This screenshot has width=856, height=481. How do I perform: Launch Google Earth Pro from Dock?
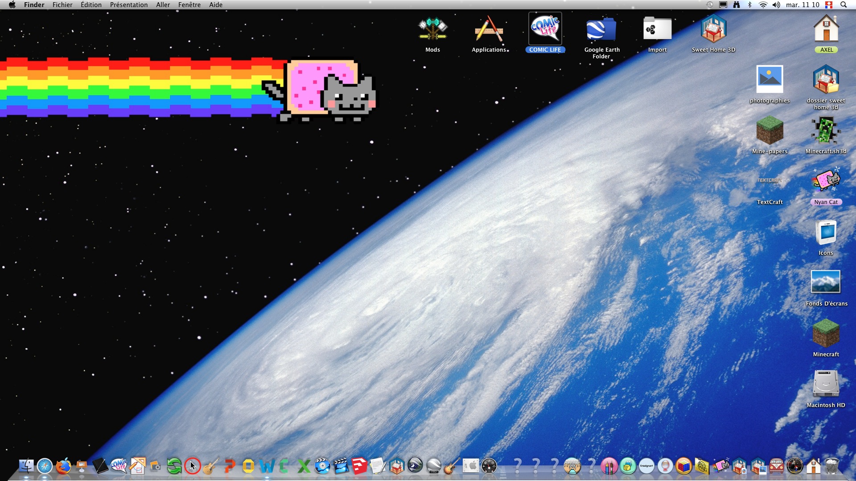pyautogui.click(x=433, y=466)
